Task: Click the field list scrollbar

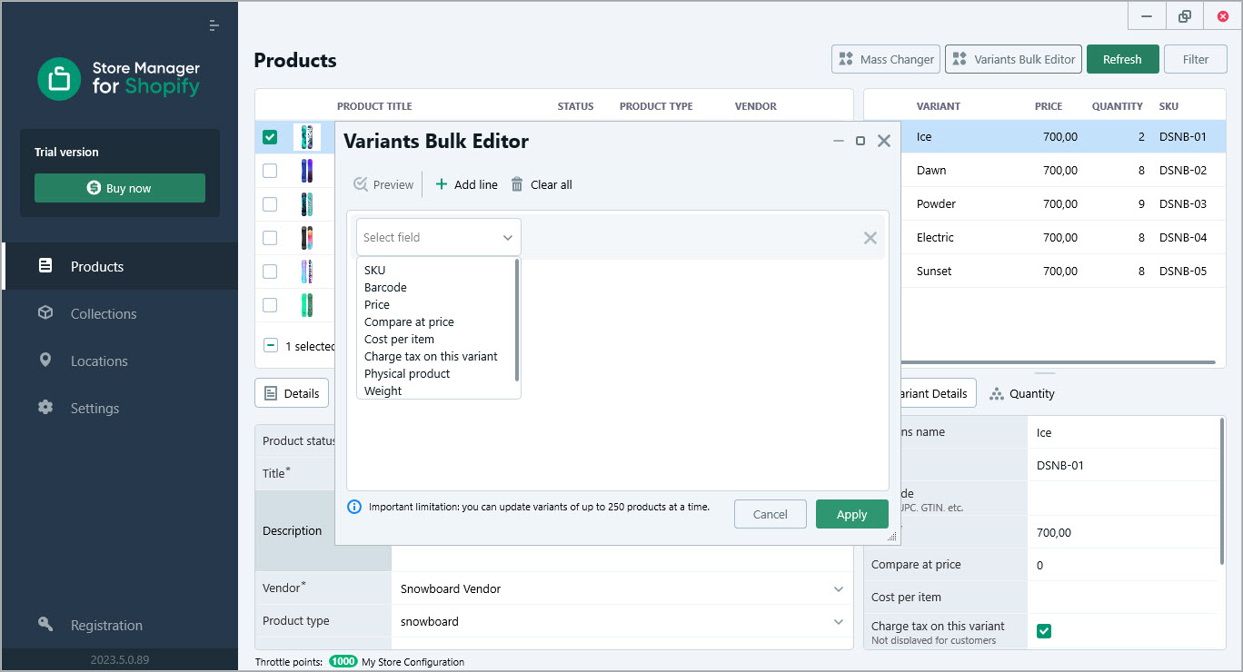Action: pyautogui.click(x=517, y=320)
